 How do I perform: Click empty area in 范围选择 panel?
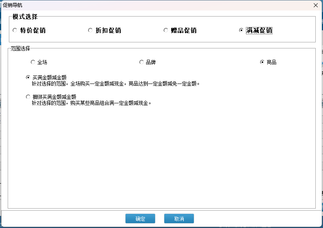161,161
